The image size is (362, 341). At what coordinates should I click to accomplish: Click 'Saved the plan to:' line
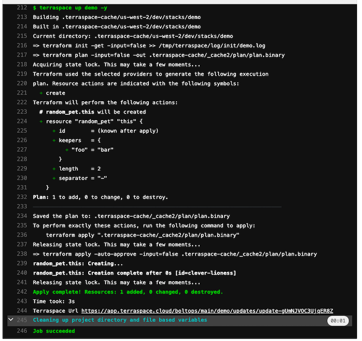click(131, 216)
